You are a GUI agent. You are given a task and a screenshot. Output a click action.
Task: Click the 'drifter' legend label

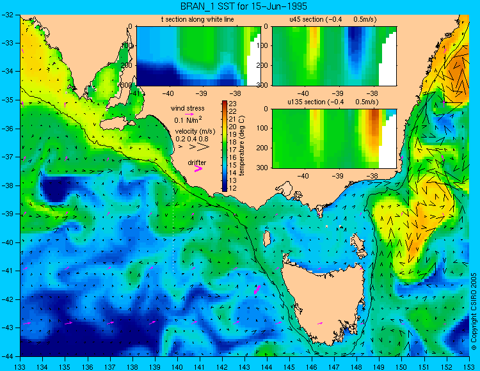197,162
